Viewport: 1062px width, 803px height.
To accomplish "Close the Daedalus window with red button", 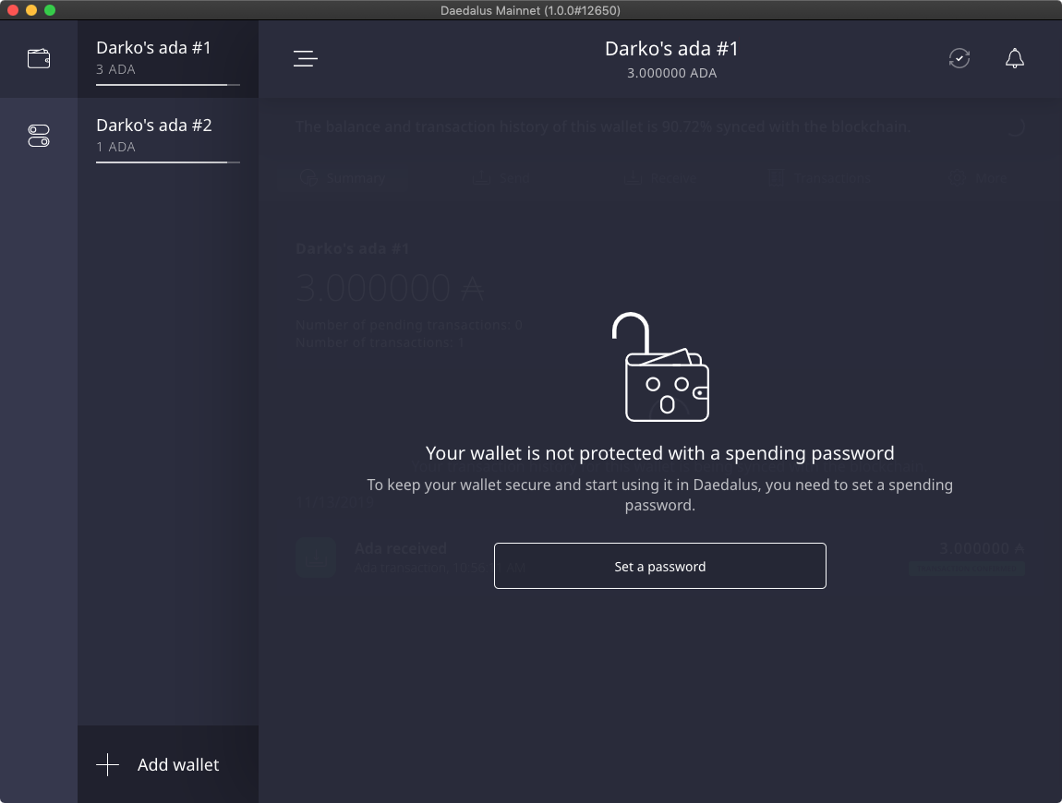I will 12,10.
